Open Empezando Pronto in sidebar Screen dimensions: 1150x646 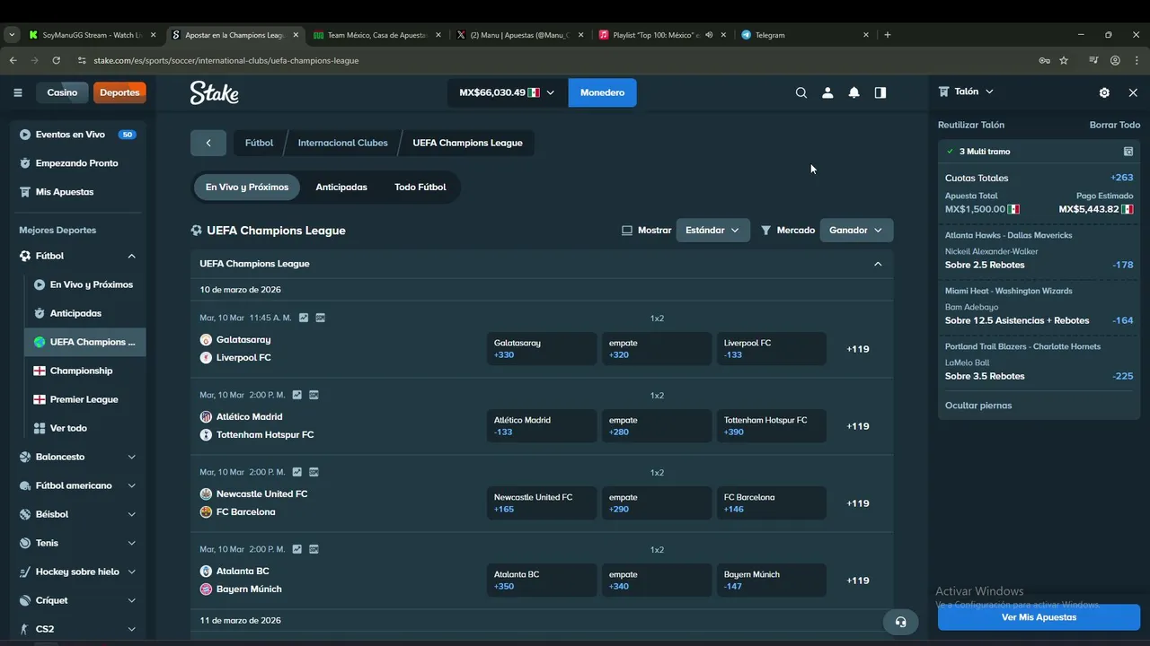(78, 163)
